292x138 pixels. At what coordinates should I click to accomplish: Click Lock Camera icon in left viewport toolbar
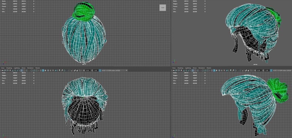(x=5, y=70)
